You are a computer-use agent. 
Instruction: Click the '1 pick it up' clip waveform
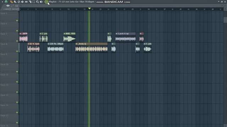(126, 39)
